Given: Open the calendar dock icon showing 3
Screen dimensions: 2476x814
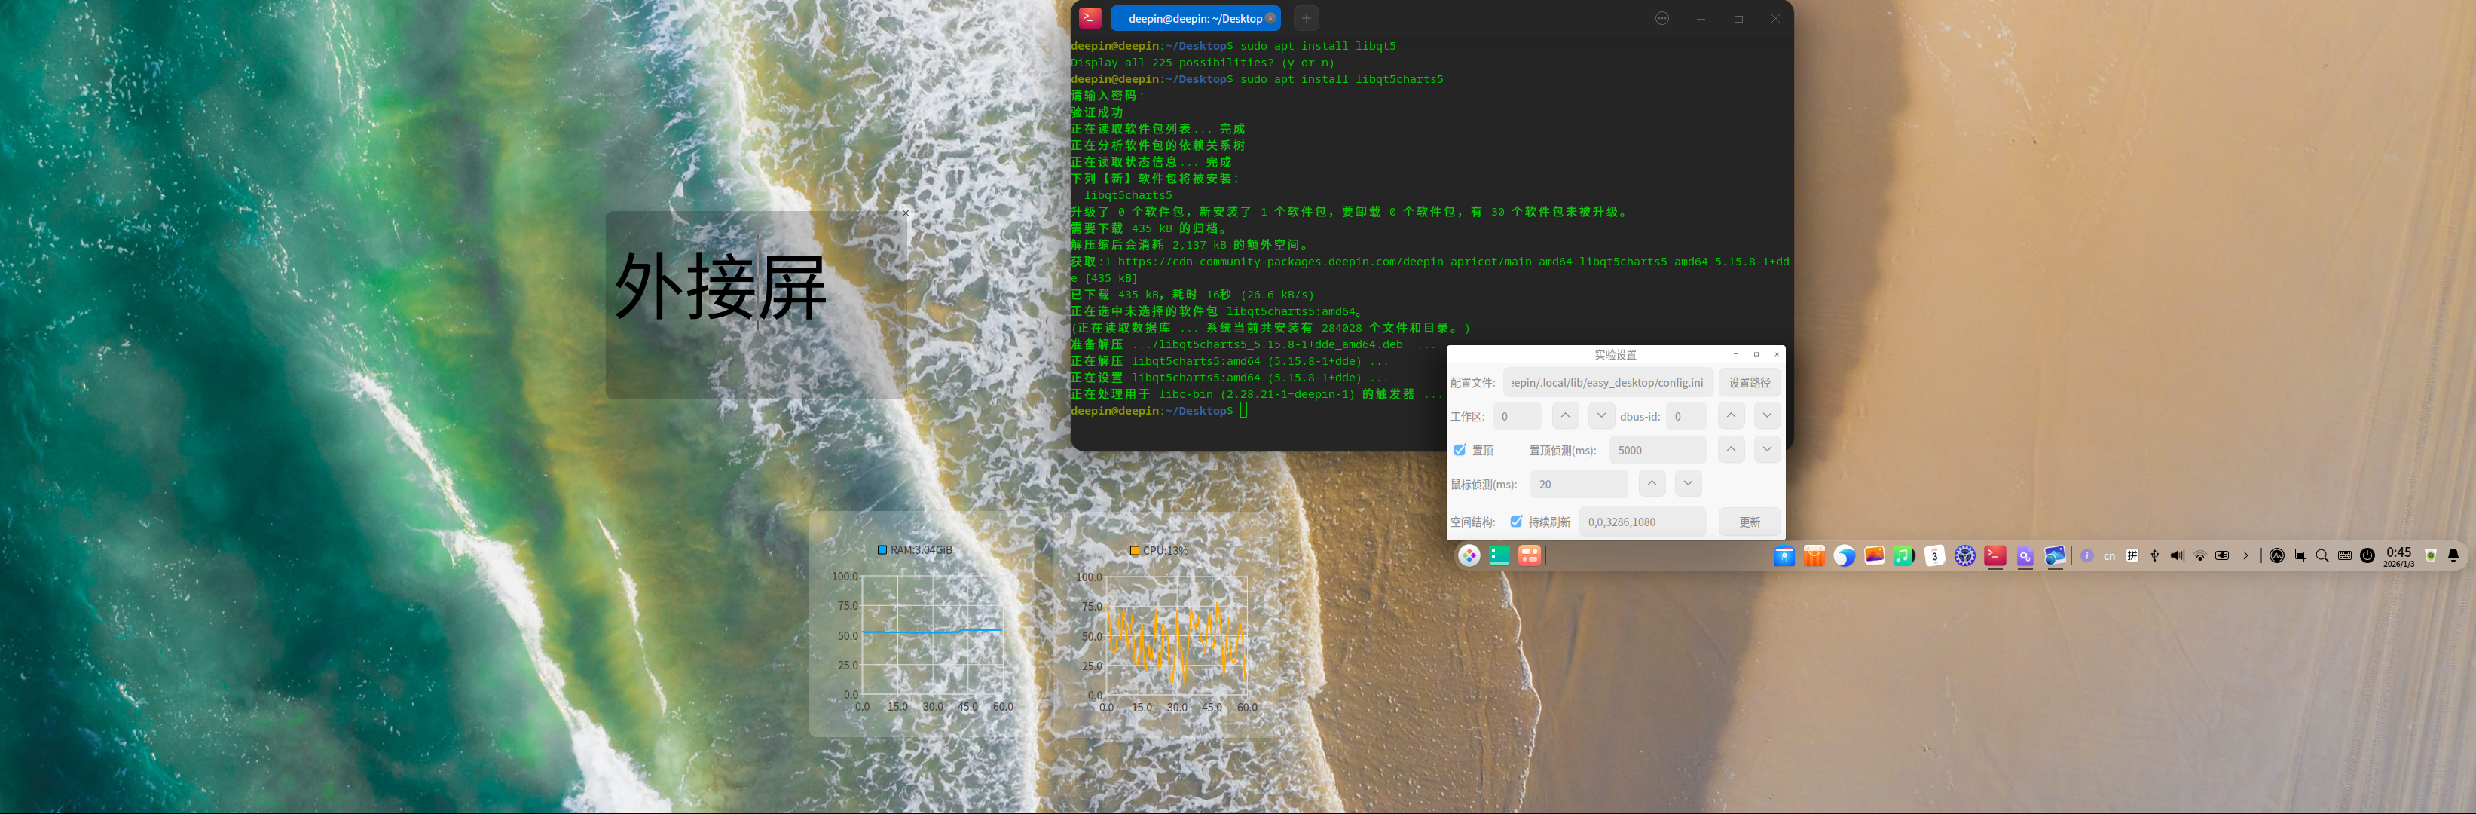Looking at the screenshot, I should (1935, 555).
